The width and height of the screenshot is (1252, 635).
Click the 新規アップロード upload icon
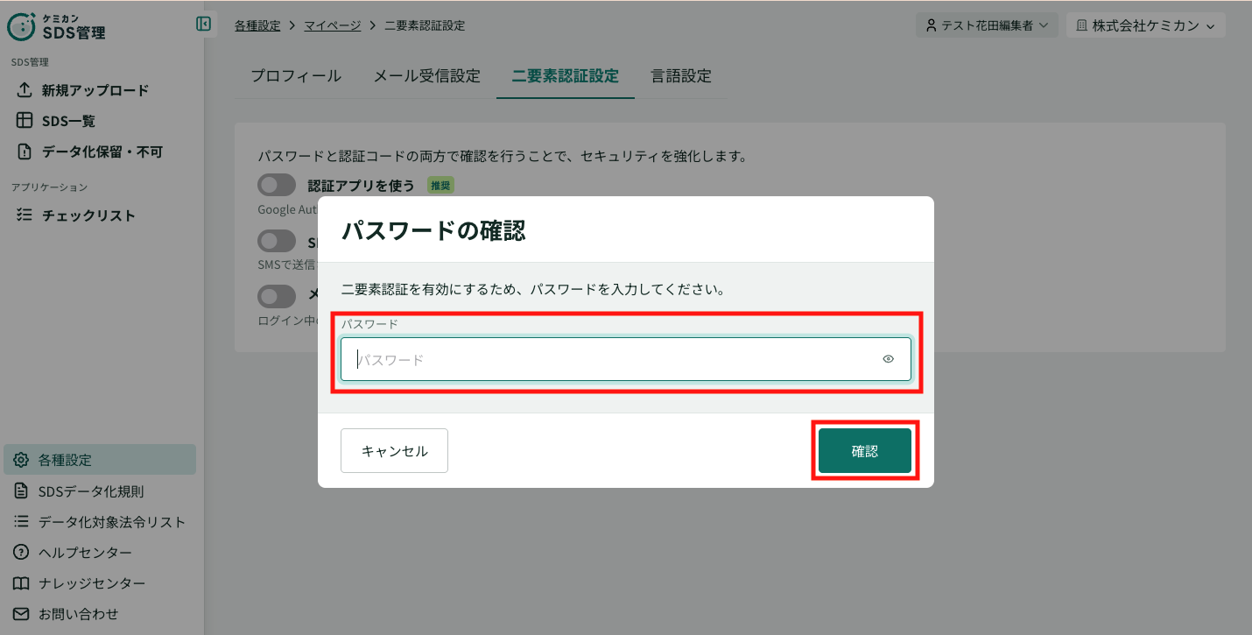pyautogui.click(x=25, y=90)
